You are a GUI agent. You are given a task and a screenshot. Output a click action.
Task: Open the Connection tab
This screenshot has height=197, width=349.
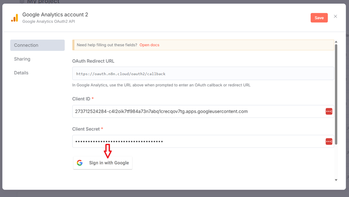[37, 45]
